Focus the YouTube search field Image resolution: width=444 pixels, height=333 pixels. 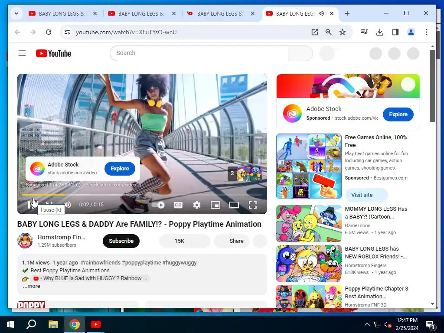tap(199, 53)
